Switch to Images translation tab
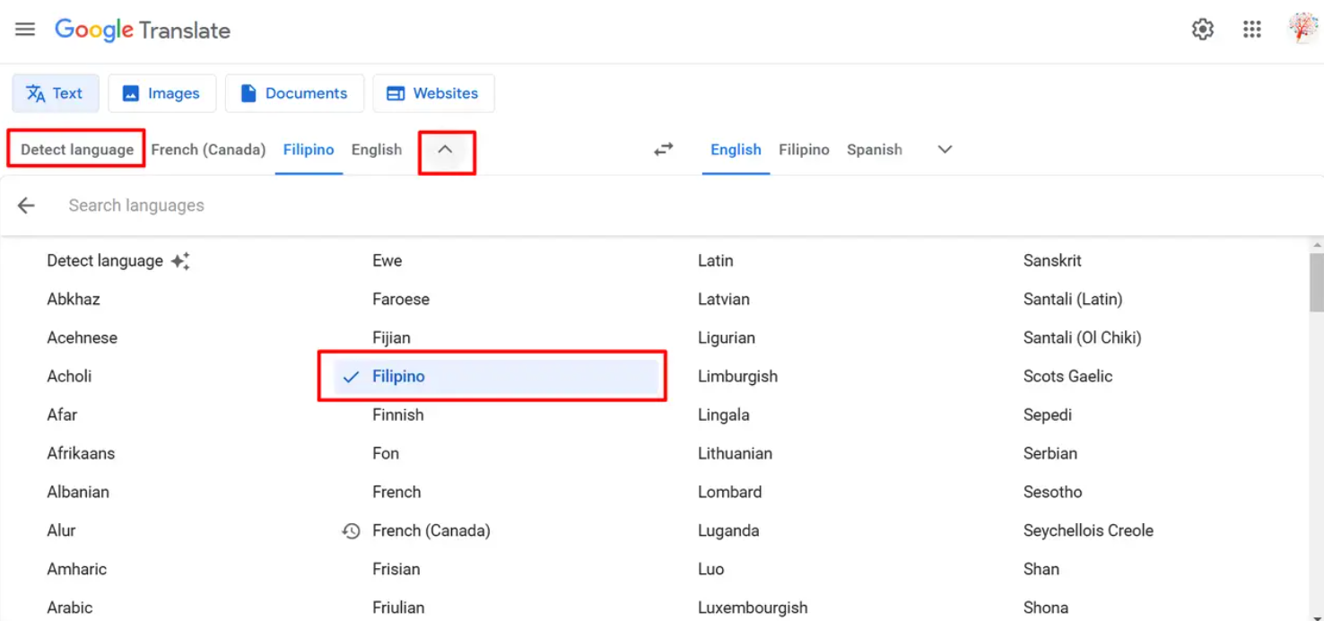Screen dimensions: 1324x621 click(162, 93)
